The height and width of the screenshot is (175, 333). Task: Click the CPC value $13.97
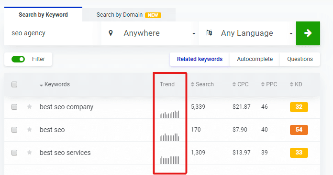(x=241, y=153)
